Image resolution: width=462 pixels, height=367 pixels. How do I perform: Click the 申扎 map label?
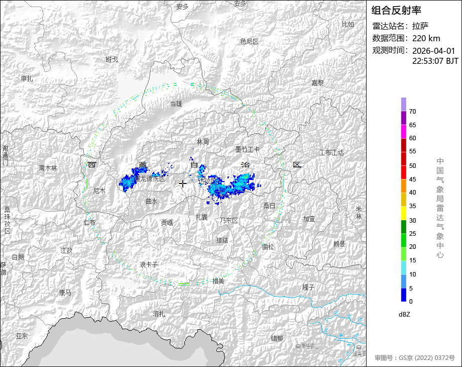click(27, 78)
